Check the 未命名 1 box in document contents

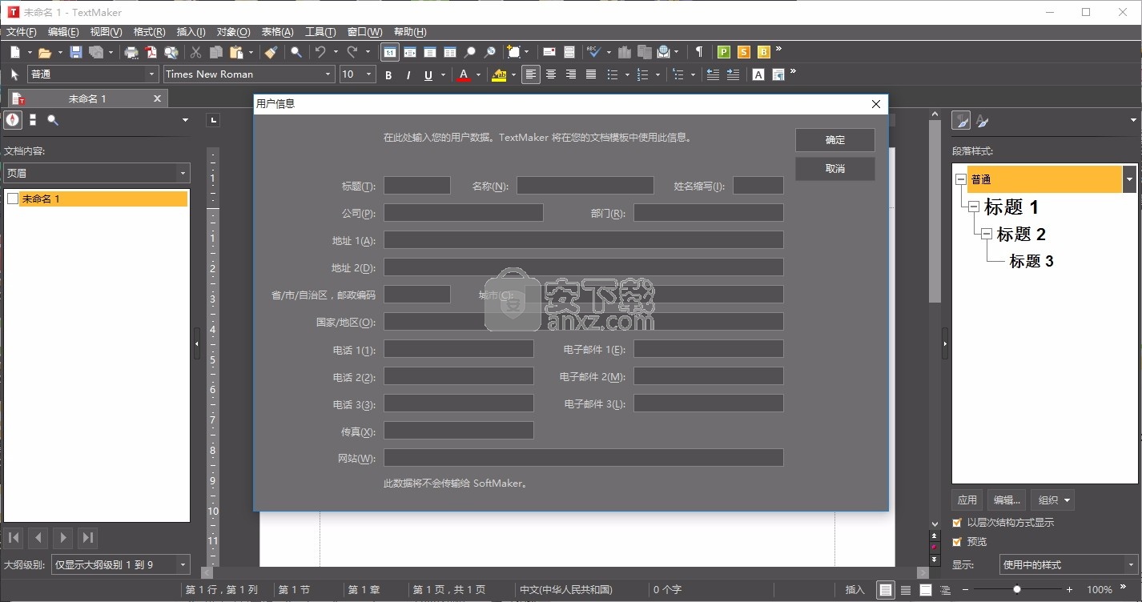point(12,199)
